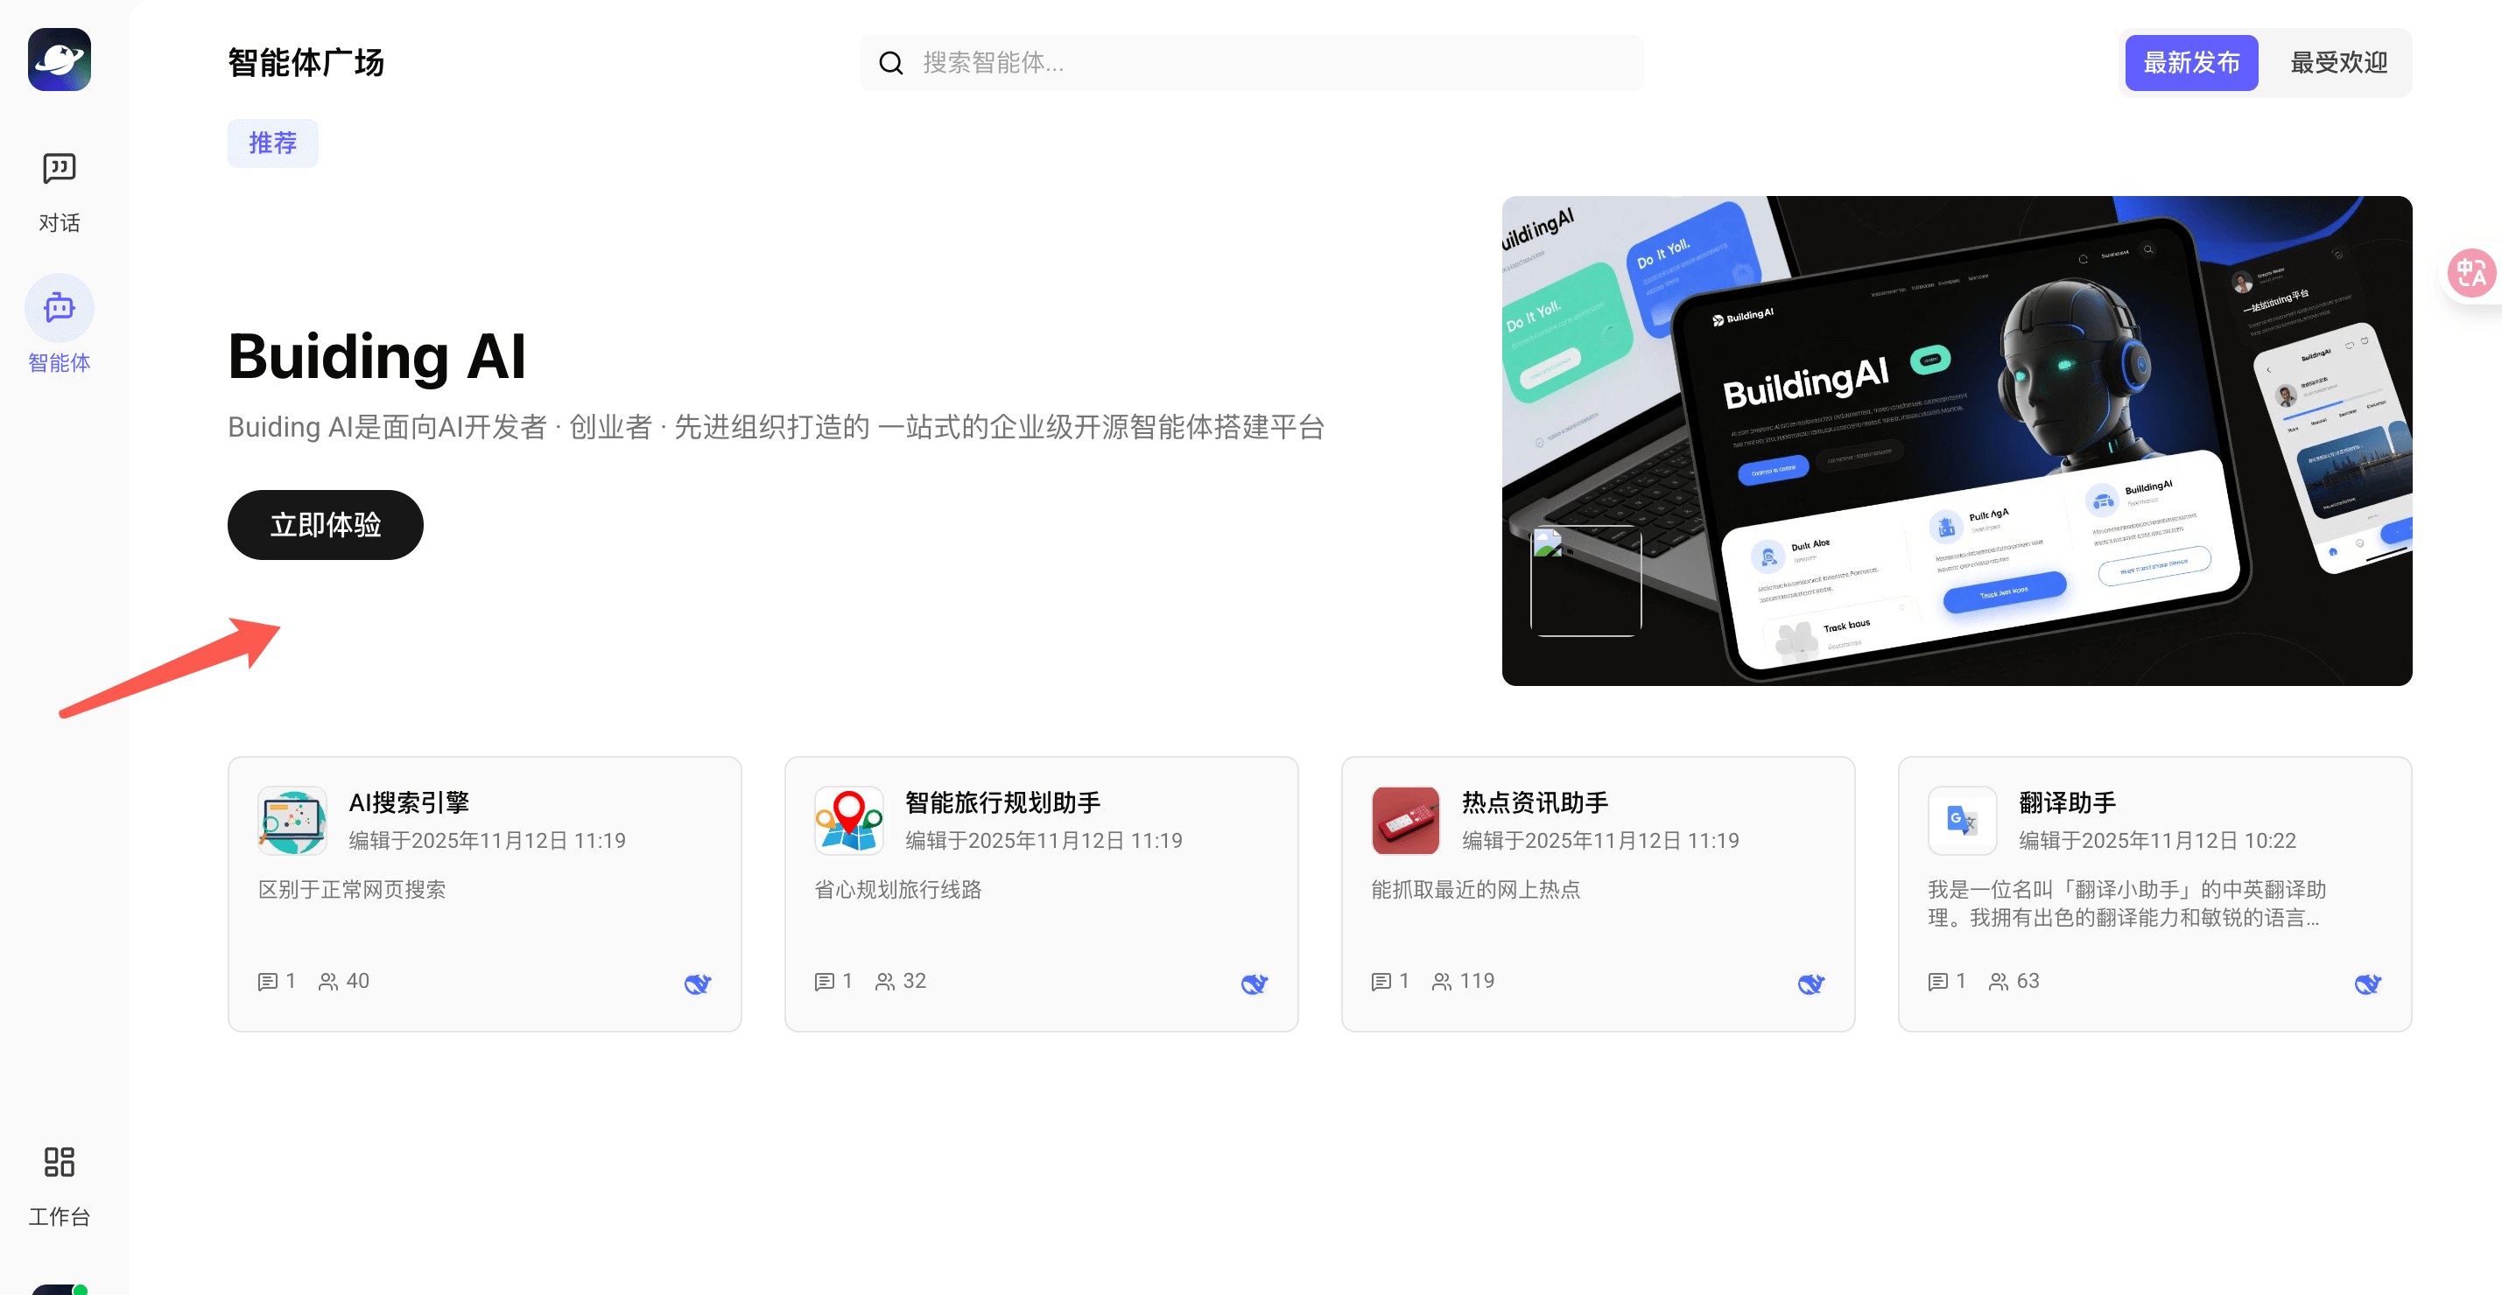2502x1295 pixels.
Task: Click the planet app logo
Action: [59, 59]
